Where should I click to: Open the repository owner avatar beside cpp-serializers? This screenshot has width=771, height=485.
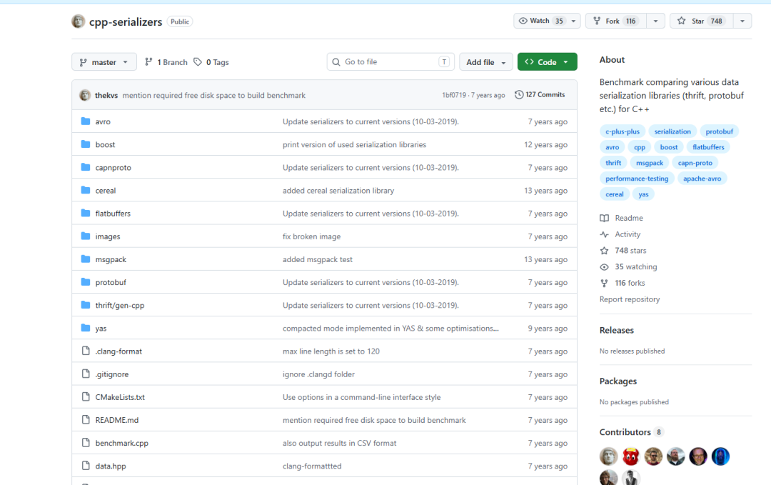[79, 21]
